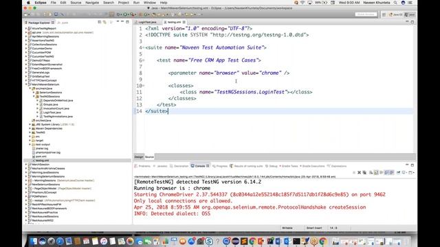Switch to the Design tab of editor
The image size is (440, 247).
[139, 157]
